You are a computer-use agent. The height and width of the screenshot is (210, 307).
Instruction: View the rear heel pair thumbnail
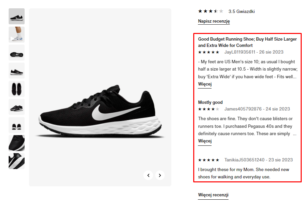point(17,125)
